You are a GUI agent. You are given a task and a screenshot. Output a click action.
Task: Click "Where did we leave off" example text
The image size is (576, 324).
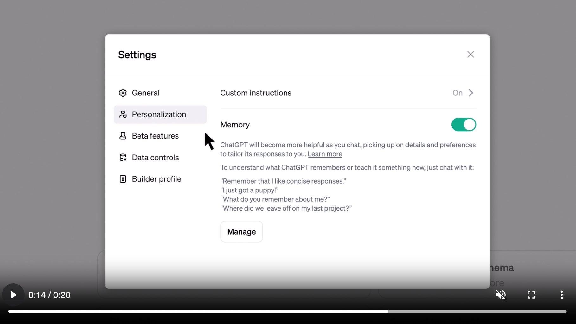(x=286, y=208)
